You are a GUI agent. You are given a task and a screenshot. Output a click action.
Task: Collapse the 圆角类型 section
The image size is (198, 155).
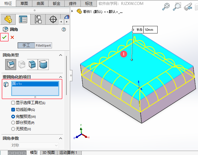61,55
